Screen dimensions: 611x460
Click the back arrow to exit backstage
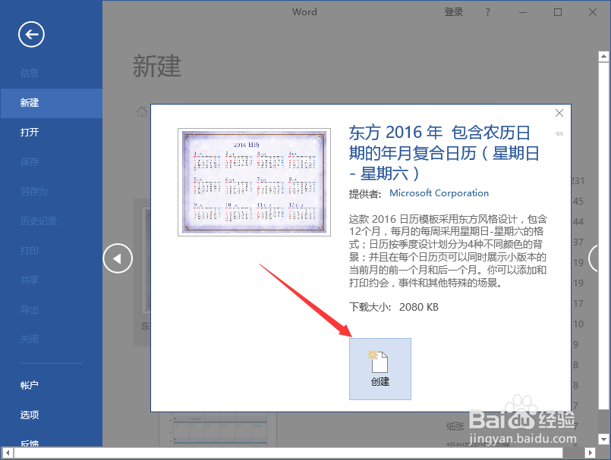point(31,34)
